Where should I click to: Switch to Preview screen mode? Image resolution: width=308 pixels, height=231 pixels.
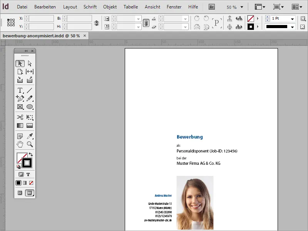tap(30, 193)
